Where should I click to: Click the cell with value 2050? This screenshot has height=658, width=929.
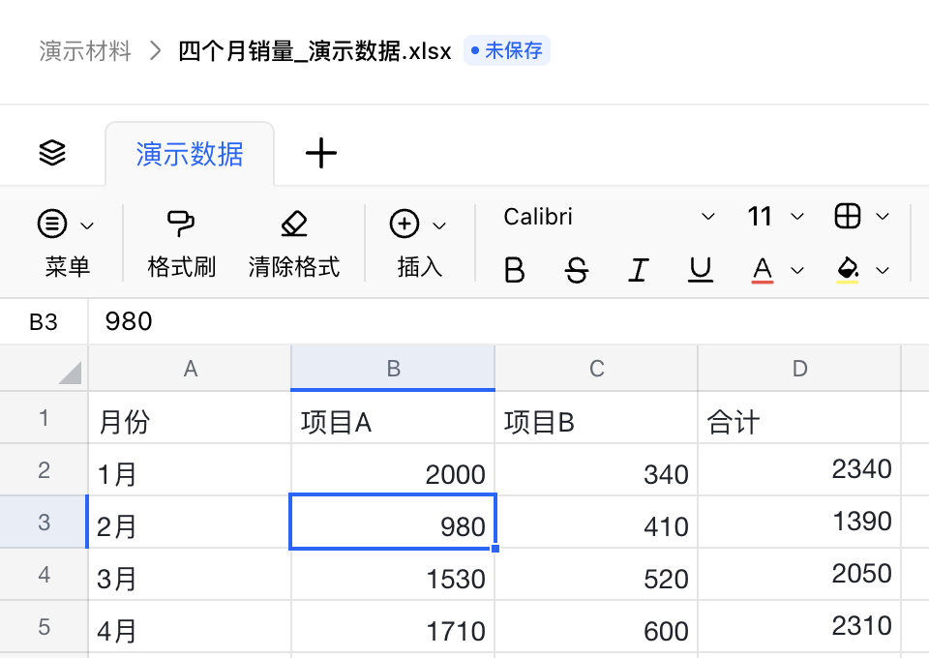[799, 574]
